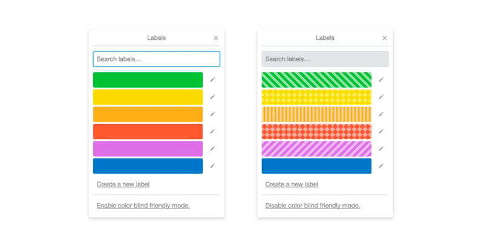484x248 pixels.
Task: Edit the checkered red label with pencil icon
Action: [381, 131]
